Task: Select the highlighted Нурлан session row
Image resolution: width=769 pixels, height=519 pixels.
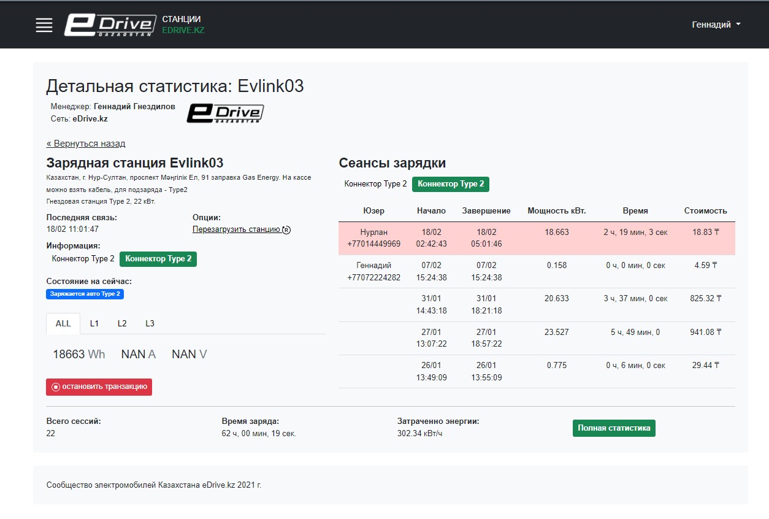Action: pyautogui.click(x=536, y=238)
